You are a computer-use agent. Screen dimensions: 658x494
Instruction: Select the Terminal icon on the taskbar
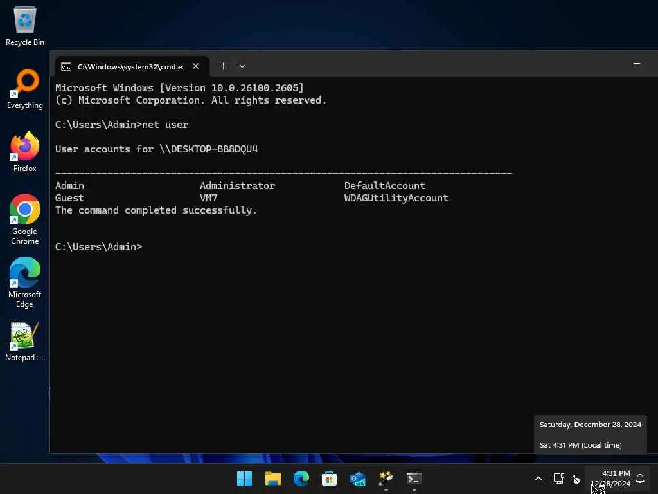(x=414, y=479)
